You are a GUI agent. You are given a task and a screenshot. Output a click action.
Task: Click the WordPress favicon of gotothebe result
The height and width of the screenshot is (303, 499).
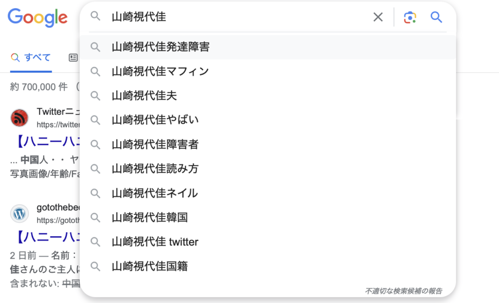pyautogui.click(x=19, y=213)
